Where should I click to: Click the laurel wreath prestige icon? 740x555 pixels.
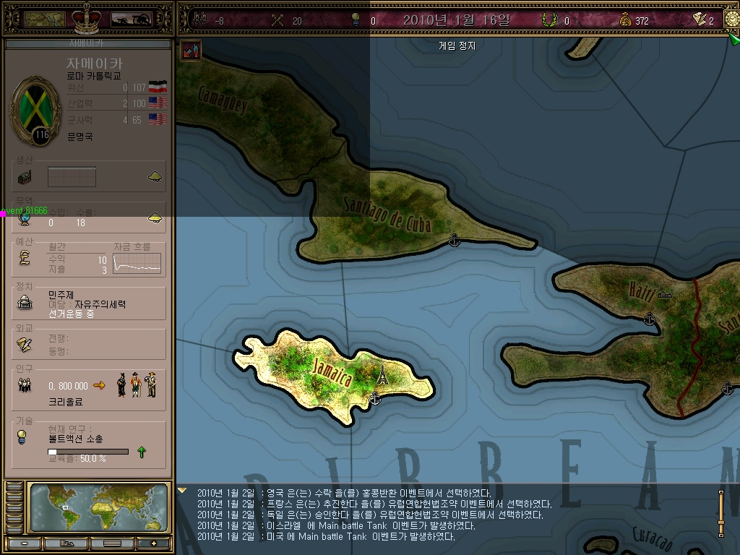pyautogui.click(x=548, y=20)
